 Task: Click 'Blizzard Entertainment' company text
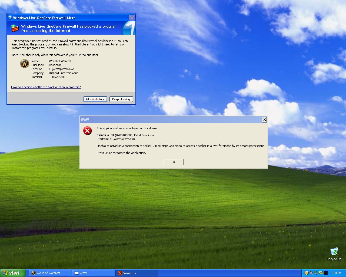63,73
